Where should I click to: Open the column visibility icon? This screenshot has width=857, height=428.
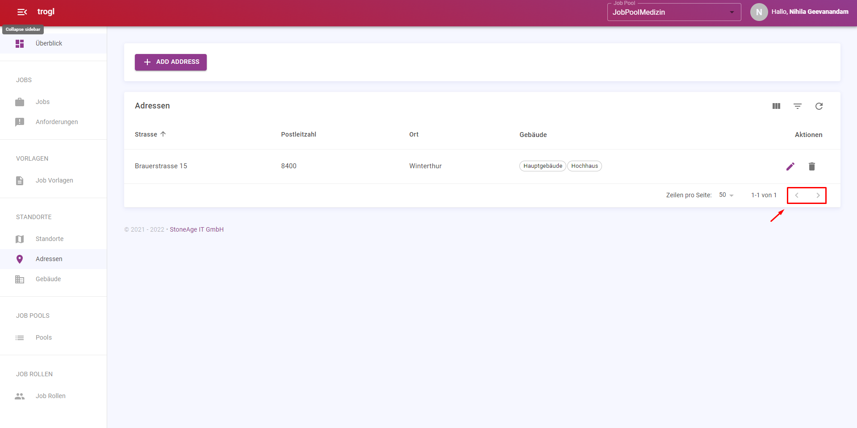[x=776, y=106]
